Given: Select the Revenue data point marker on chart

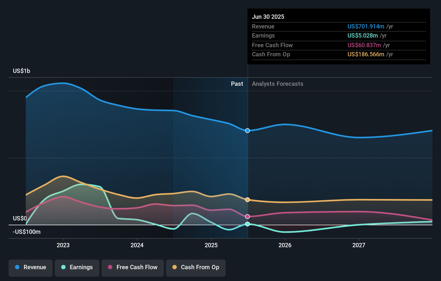Looking at the screenshot, I should (248, 131).
